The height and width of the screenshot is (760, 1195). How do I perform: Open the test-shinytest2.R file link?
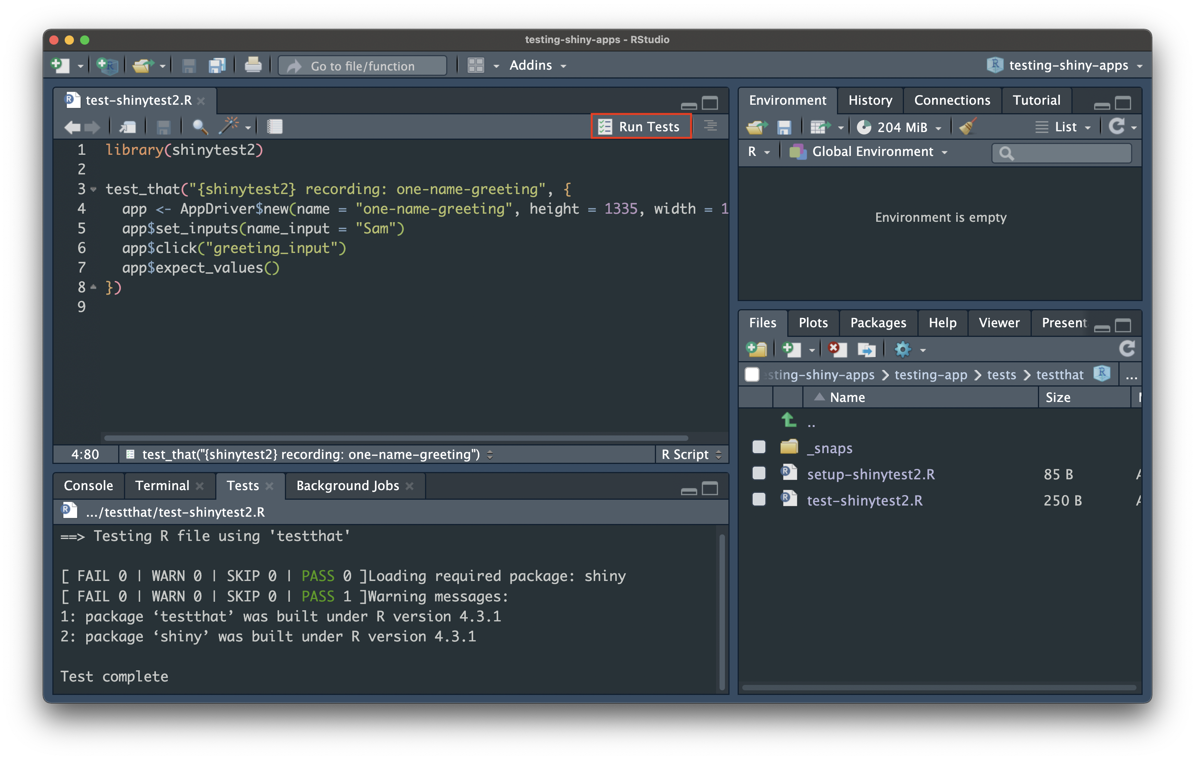[865, 501]
